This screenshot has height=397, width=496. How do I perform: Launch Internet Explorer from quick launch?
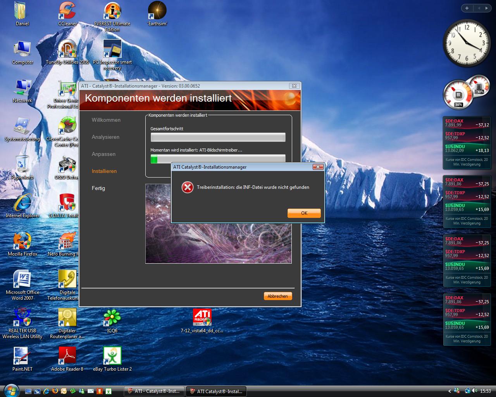pos(46,391)
